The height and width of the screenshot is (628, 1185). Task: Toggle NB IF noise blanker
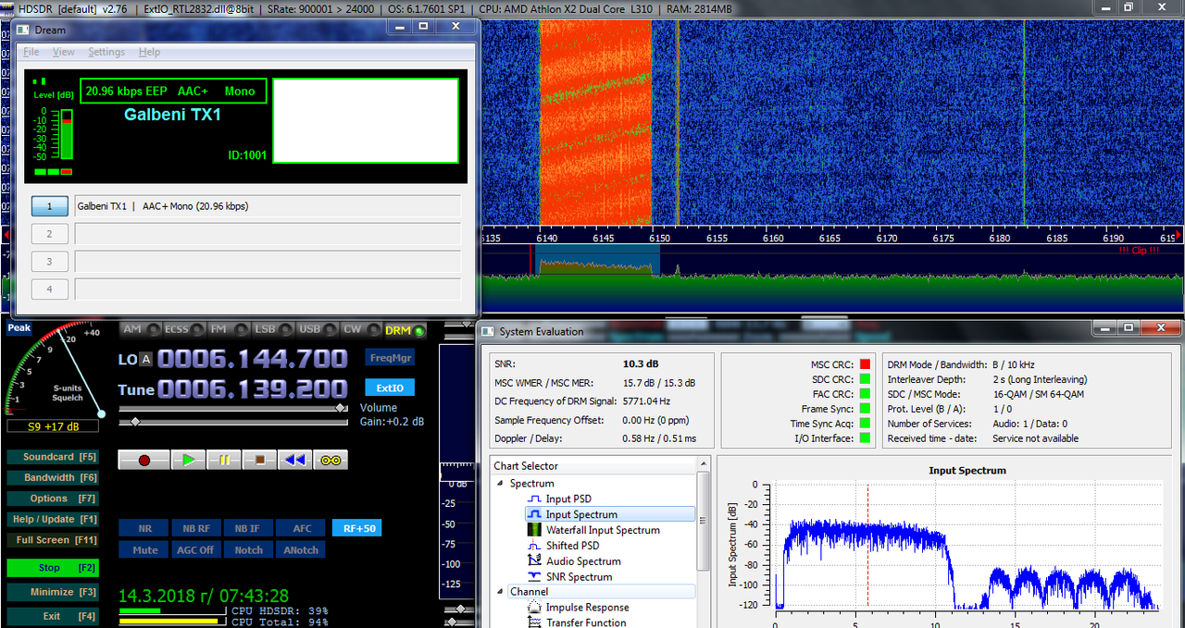(x=248, y=528)
